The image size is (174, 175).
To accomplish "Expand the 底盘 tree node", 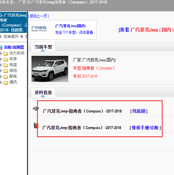I will pyautogui.click(x=1, y=65).
